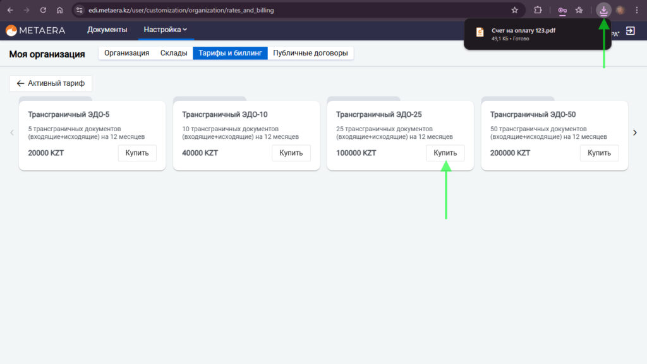
Task: Open the Документы menu item
Action: [x=107, y=30]
